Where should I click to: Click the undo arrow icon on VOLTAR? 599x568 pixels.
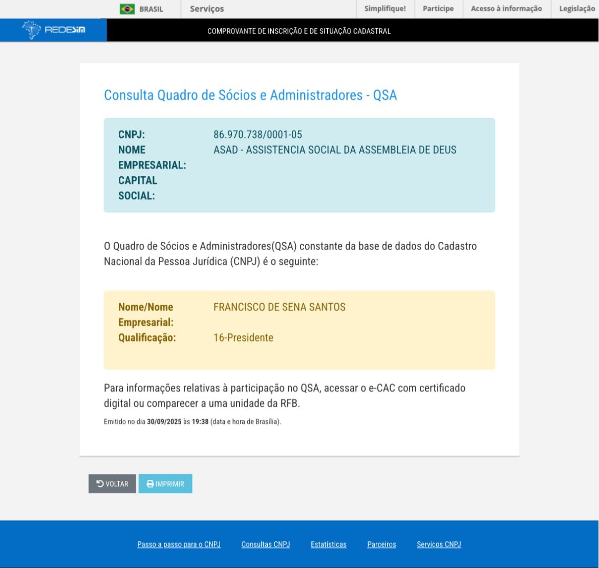point(100,483)
